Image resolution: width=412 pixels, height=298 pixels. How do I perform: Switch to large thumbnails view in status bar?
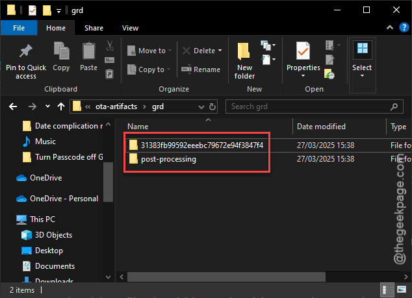pos(401,290)
